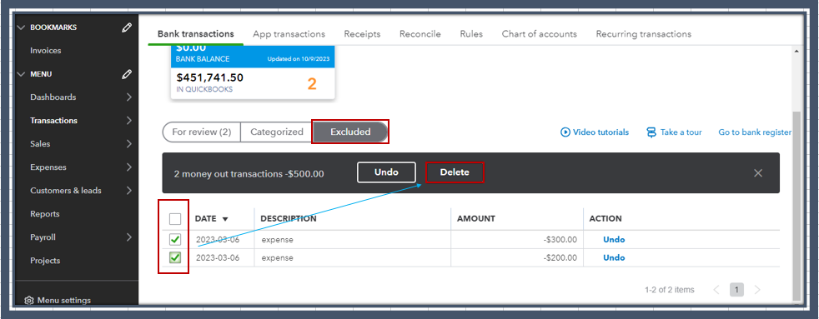Open Invoices in the sidebar

click(45, 51)
